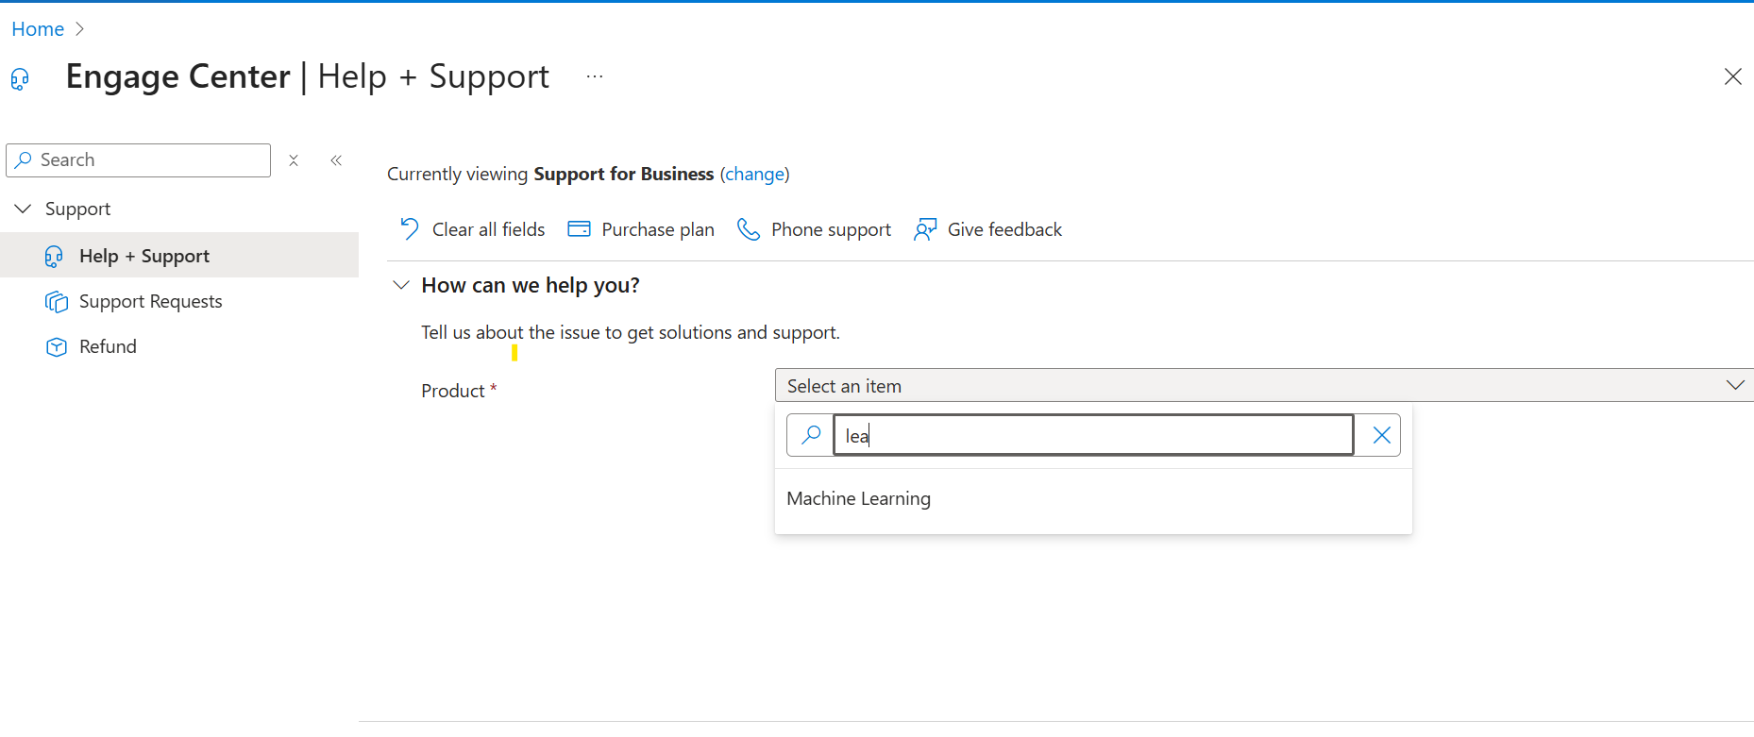Image resolution: width=1754 pixels, height=737 pixels.
Task: Clear sidebar search with small X
Action: (x=294, y=160)
